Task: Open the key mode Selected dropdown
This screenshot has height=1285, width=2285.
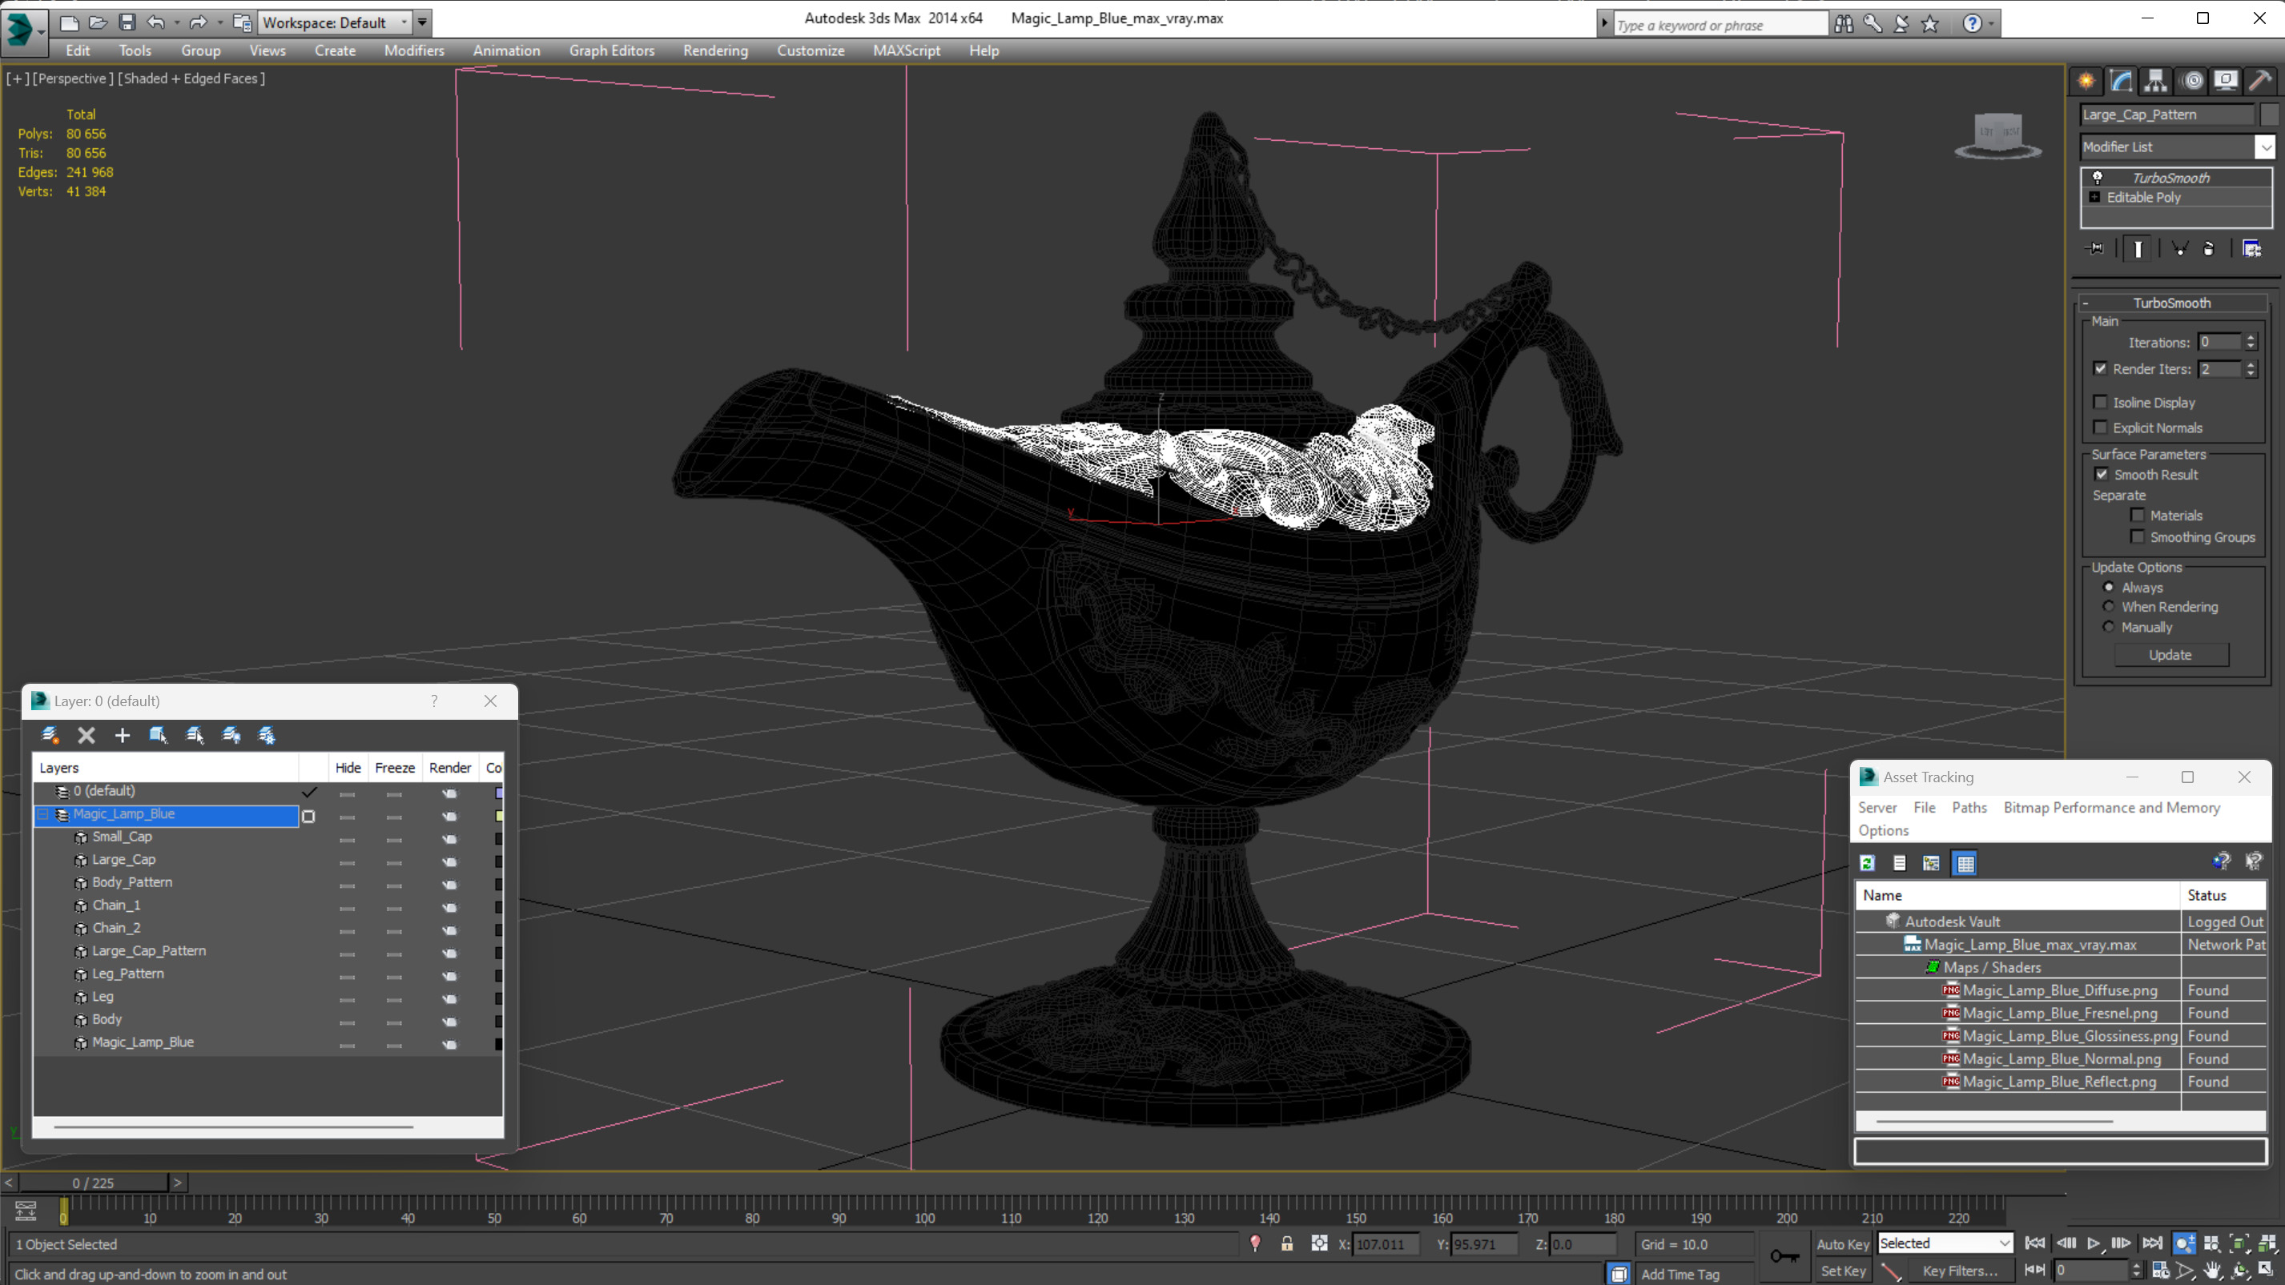Action: (2005, 1243)
